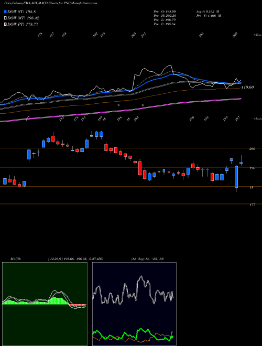Click the top label '211' above the EMA chart

pyautogui.click(x=144, y=35)
